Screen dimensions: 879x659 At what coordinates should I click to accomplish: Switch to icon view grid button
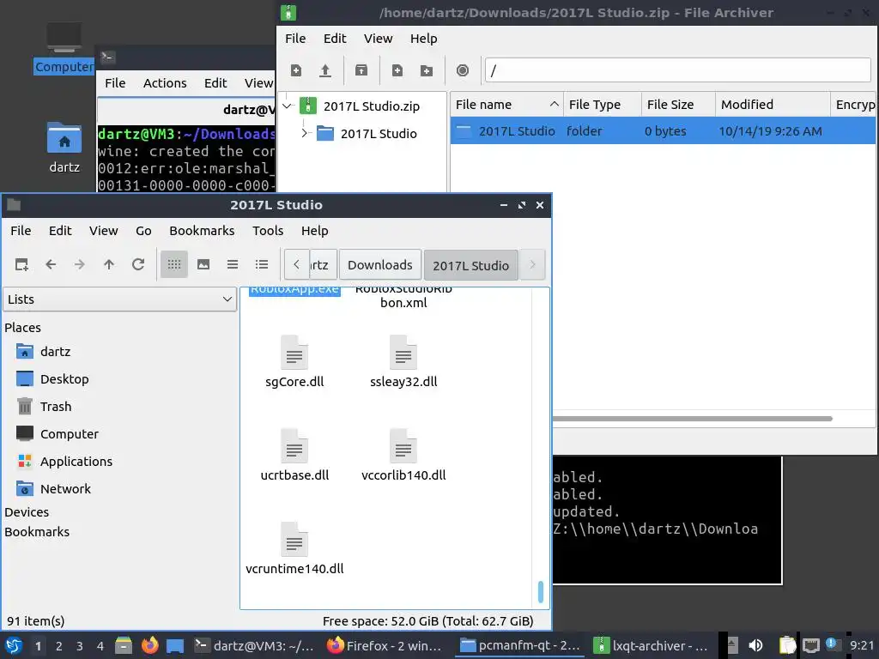[174, 264]
